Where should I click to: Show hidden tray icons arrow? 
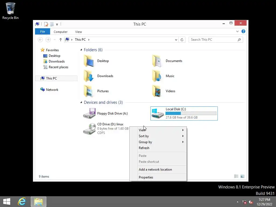point(237,202)
